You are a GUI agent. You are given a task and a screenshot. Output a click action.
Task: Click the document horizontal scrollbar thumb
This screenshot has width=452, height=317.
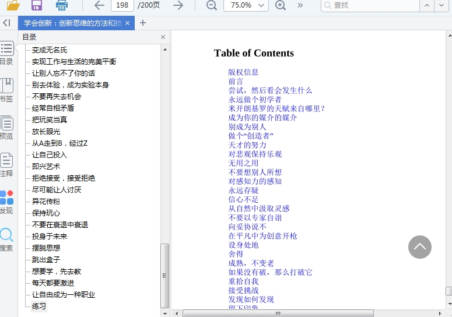coord(278,314)
